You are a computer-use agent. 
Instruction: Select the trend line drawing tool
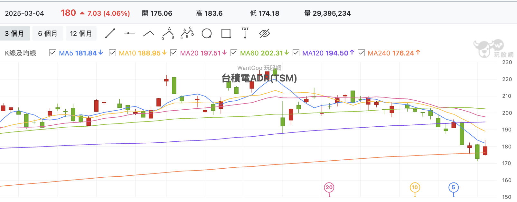click(110, 33)
